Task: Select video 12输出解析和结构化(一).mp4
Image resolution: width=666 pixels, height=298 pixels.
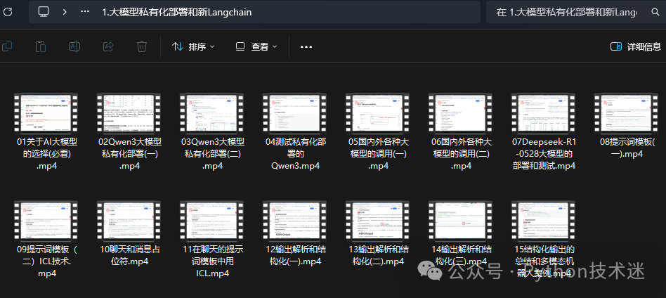Action: tap(296, 234)
